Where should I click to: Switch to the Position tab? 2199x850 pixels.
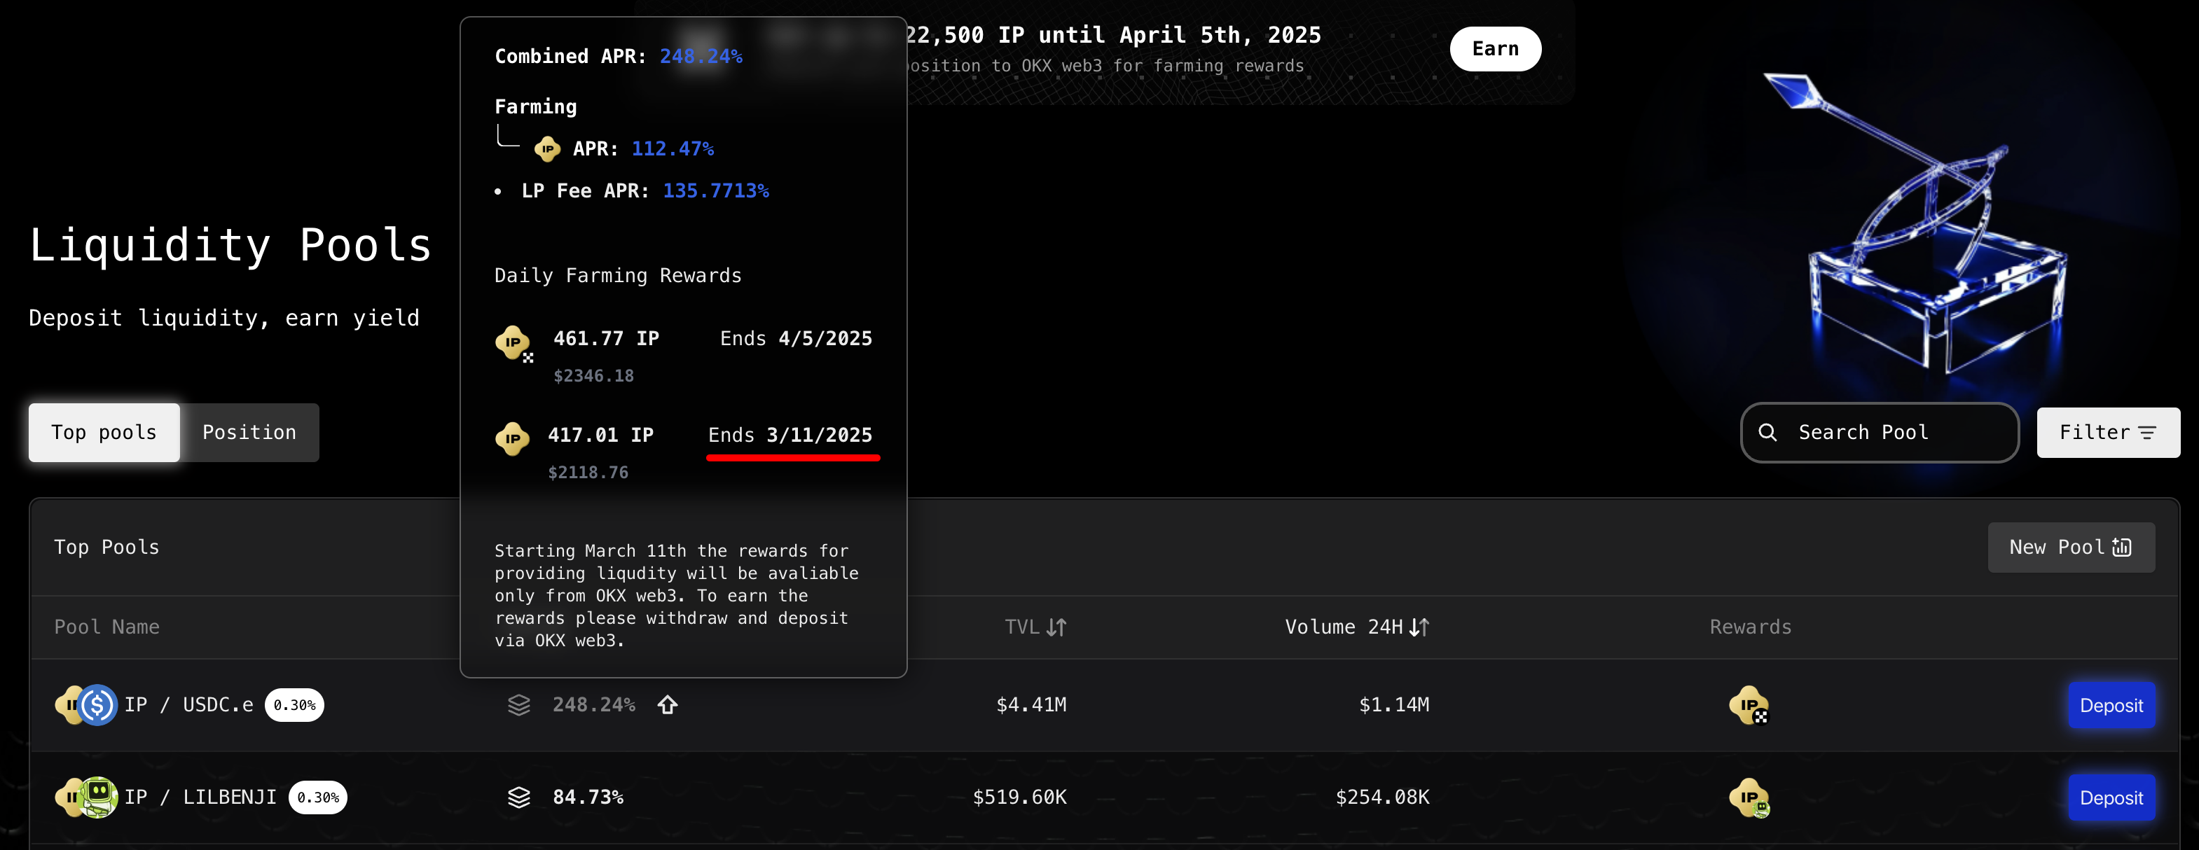point(249,433)
